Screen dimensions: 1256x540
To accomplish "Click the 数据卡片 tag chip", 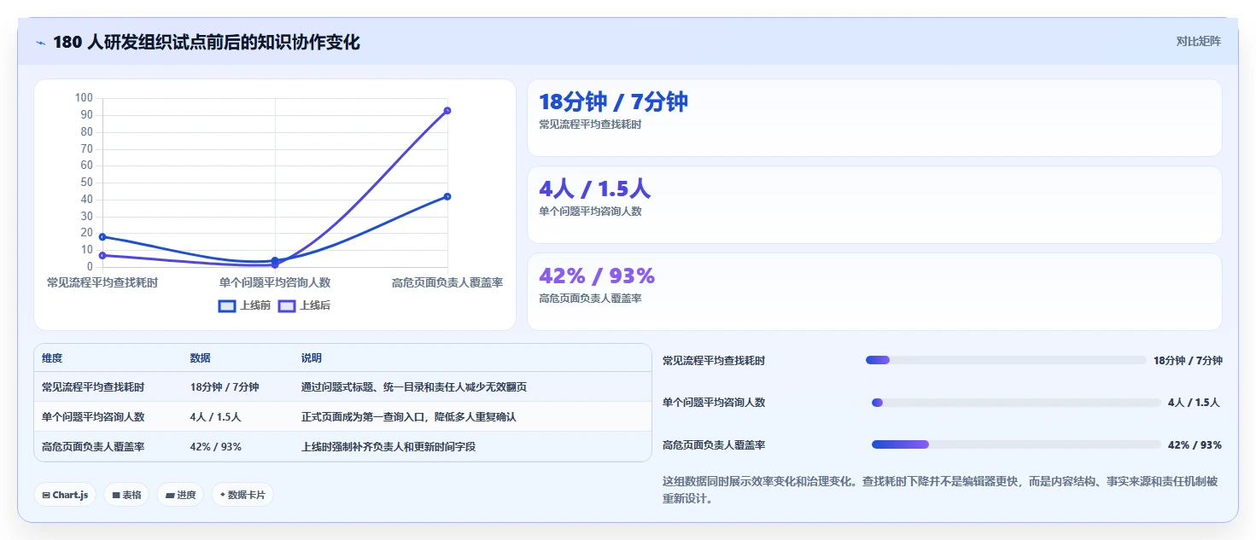I will tap(242, 495).
